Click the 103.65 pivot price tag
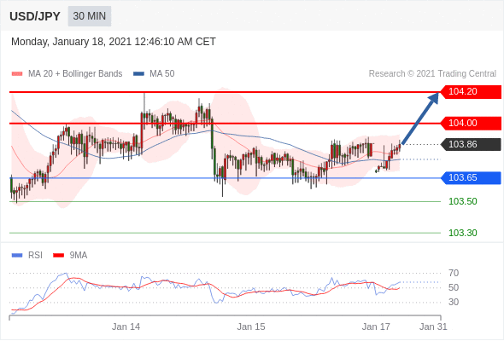 471,178
